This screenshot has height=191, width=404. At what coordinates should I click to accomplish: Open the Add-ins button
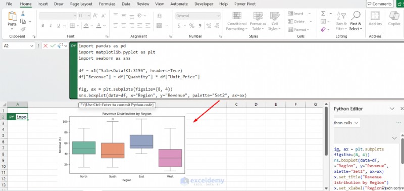pos(375,19)
